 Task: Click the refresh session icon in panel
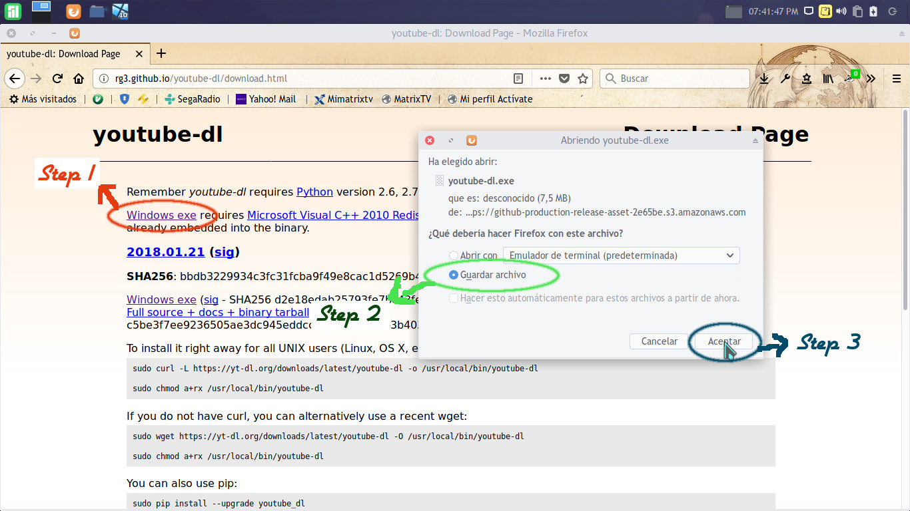point(893,11)
